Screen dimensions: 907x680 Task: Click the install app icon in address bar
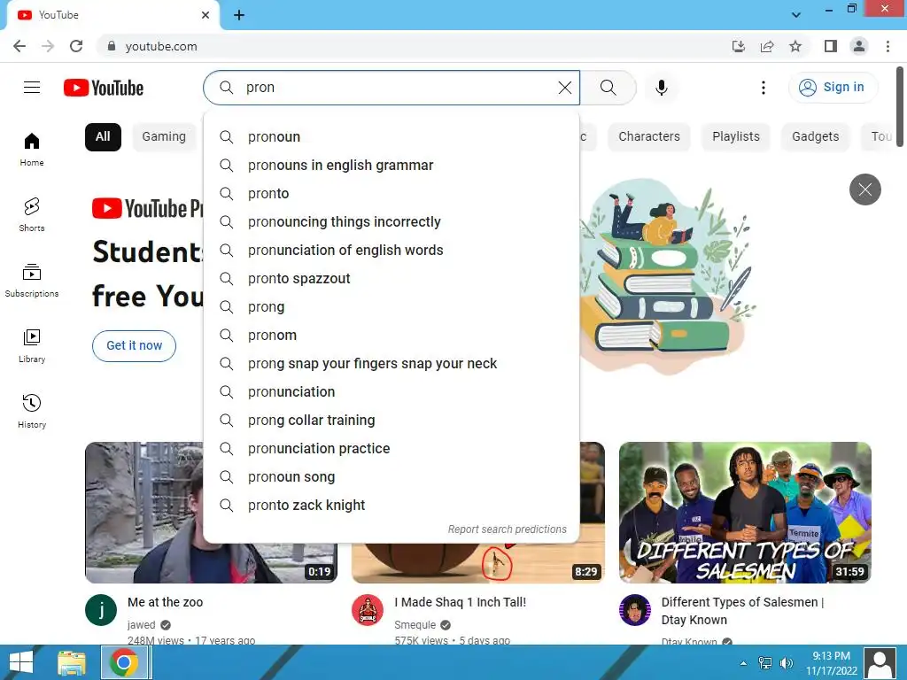click(739, 46)
